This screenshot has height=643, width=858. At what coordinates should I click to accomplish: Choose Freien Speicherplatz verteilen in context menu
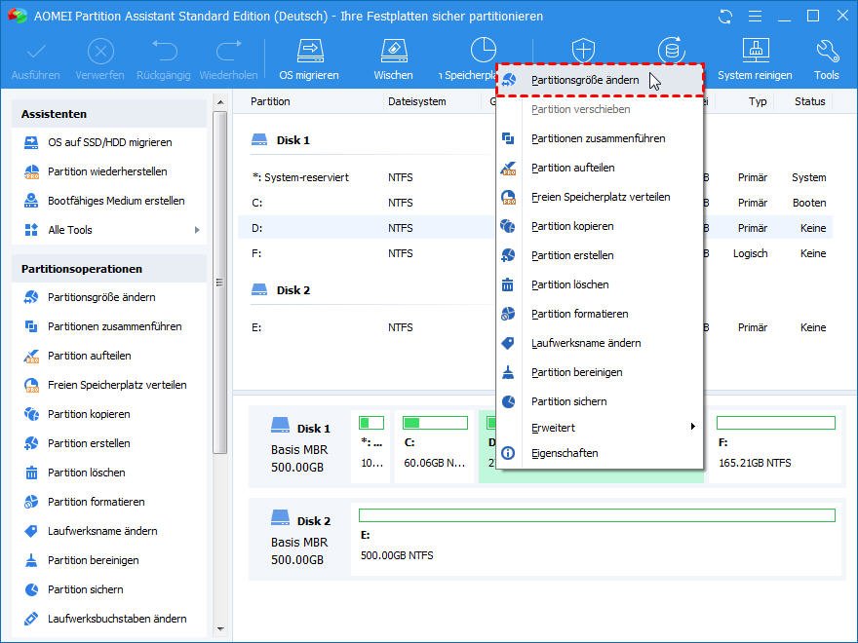(x=600, y=197)
